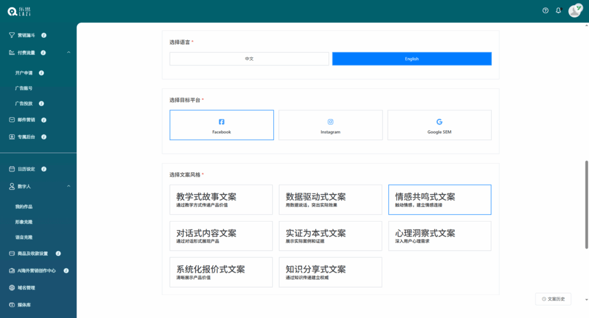
Task: Click info icon beside 邮件营销
Action: pos(44,120)
